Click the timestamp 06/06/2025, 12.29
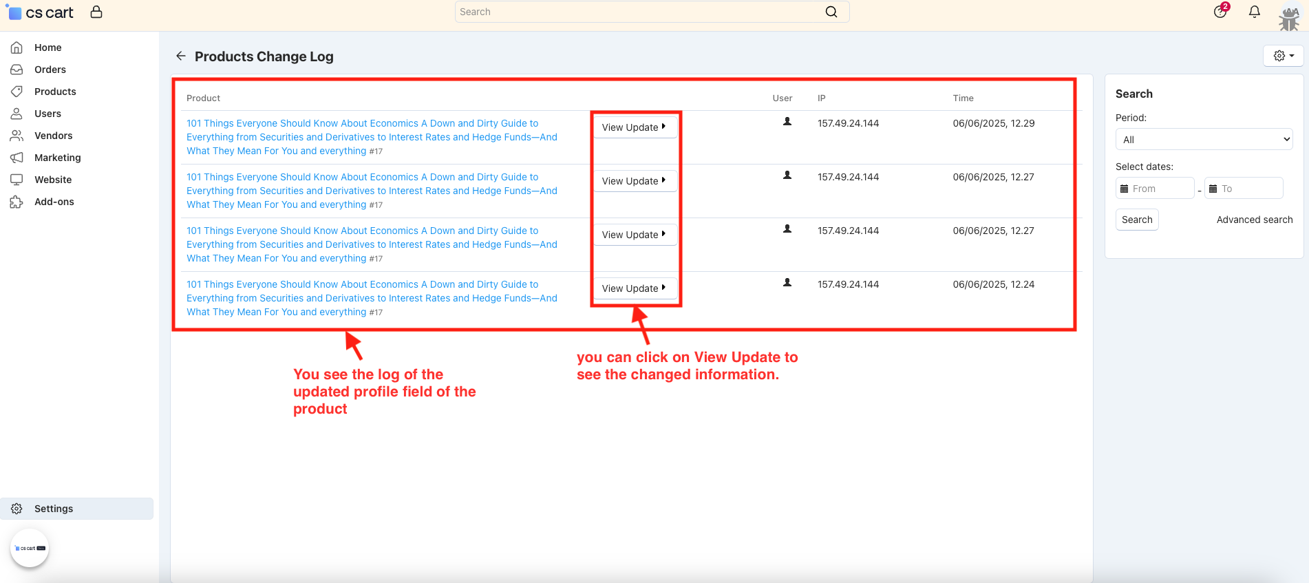Image resolution: width=1309 pixels, height=583 pixels. coord(993,123)
